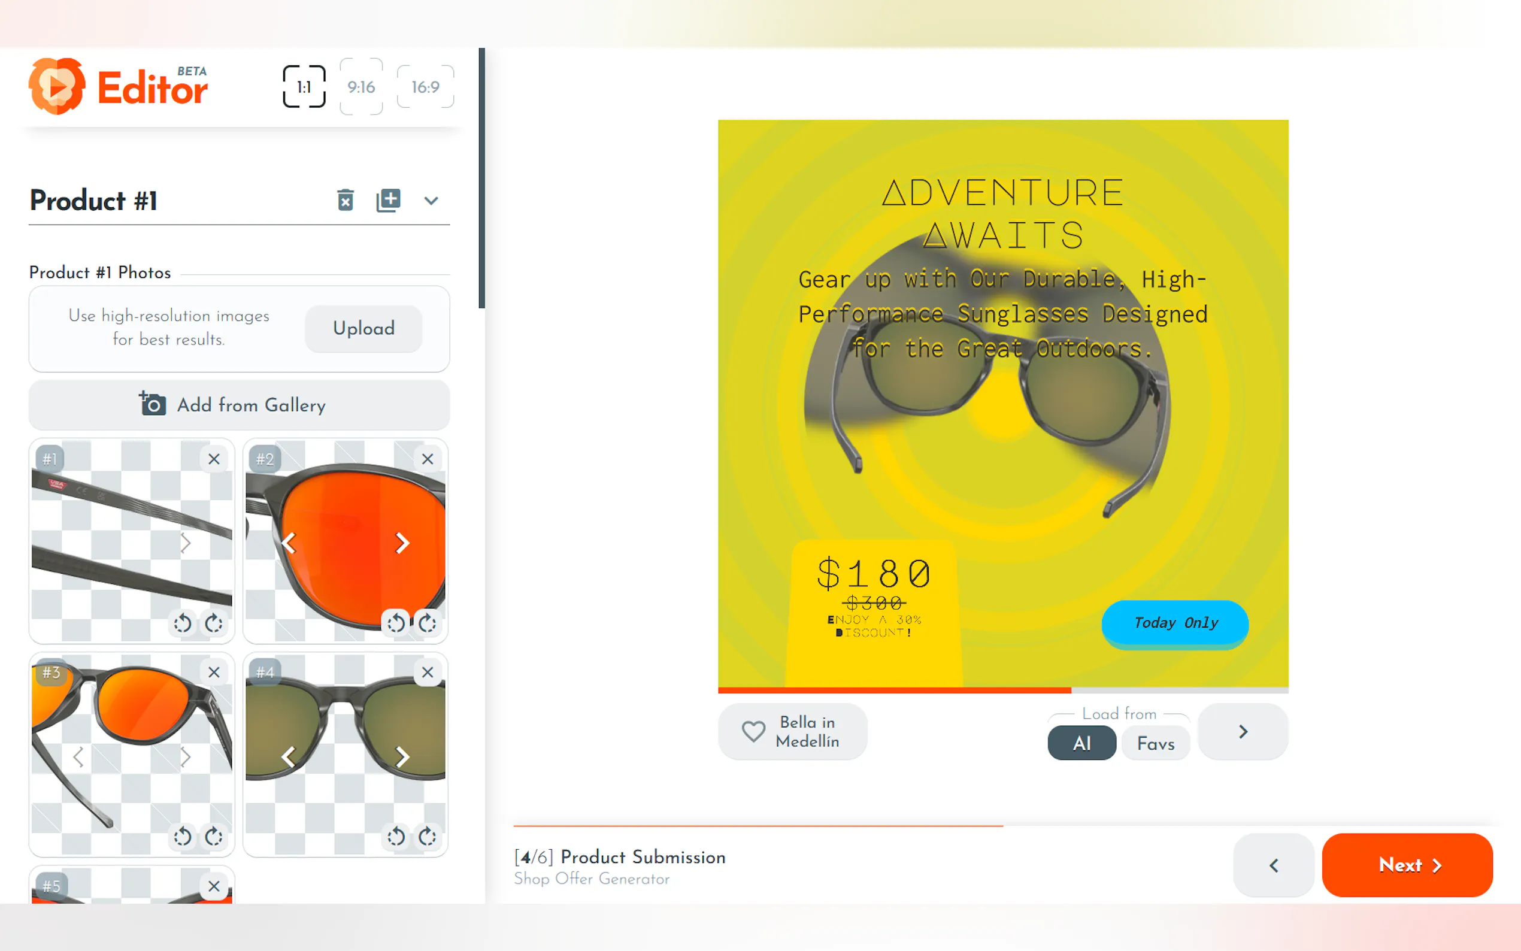
Task: Rotate photo #4 clockwise
Action: click(428, 837)
